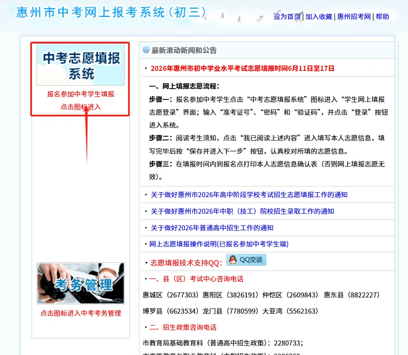This screenshot has height=355, width=408.
Task: Click 市教育局基础教育科 2280733 line
Action: (x=223, y=343)
